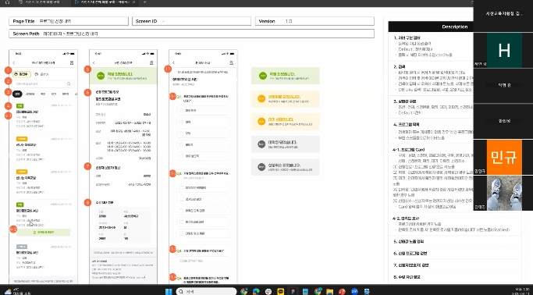
Task: Click the Page Title field in the header
Action: click(69, 21)
